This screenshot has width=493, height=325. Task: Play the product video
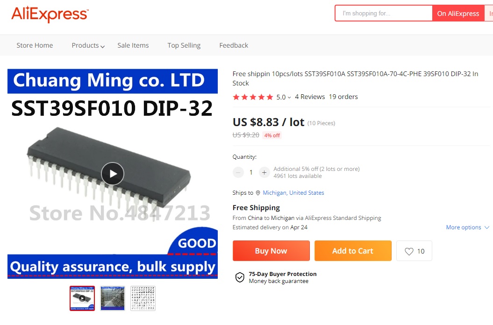pyautogui.click(x=113, y=174)
